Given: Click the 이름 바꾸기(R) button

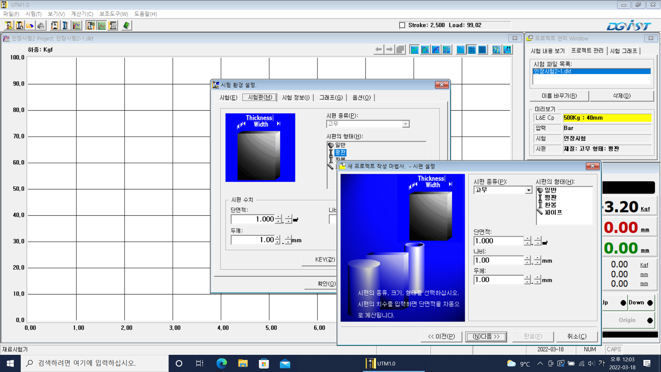Looking at the screenshot, I should click(559, 96).
